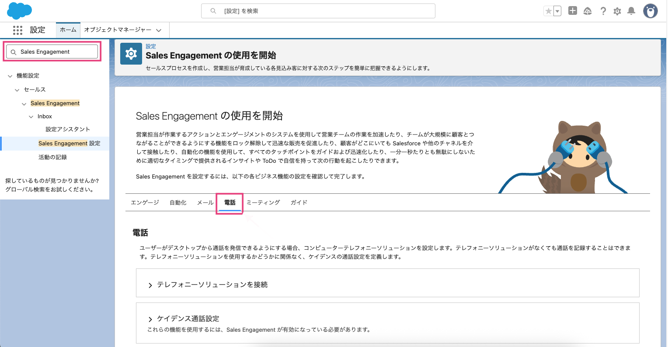This screenshot has width=668, height=347.
Task: Click セールス label in sidebar
Action: coord(35,89)
